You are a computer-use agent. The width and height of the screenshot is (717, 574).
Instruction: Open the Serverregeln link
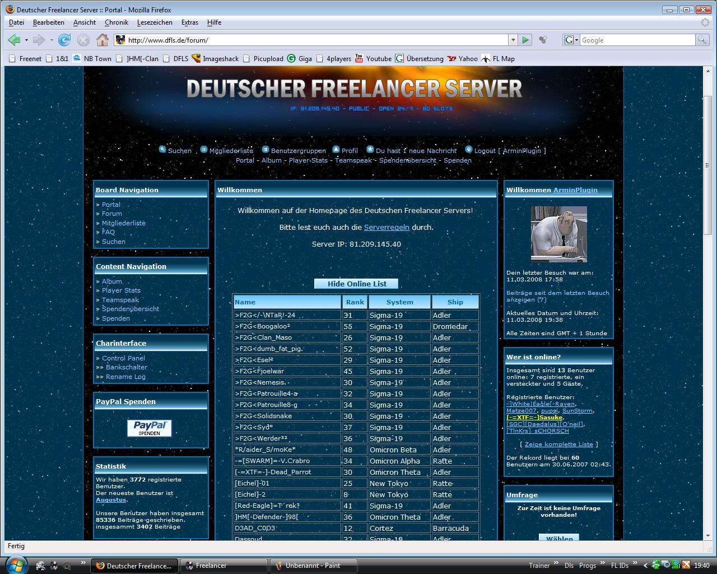tap(386, 228)
